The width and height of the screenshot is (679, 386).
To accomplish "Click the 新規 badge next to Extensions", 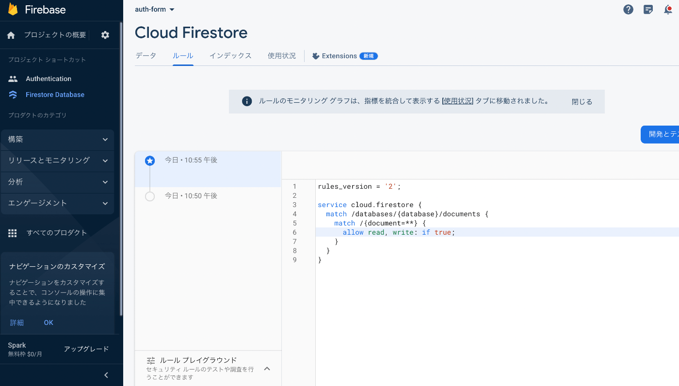I will [x=369, y=56].
